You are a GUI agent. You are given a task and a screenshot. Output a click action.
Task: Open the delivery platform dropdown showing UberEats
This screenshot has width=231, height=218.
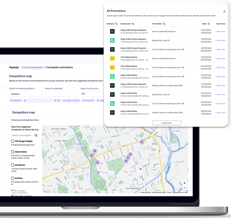tap(26, 94)
